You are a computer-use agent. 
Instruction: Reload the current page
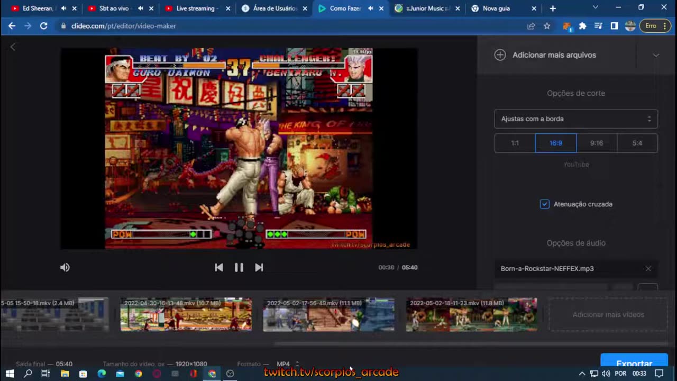pyautogui.click(x=44, y=26)
